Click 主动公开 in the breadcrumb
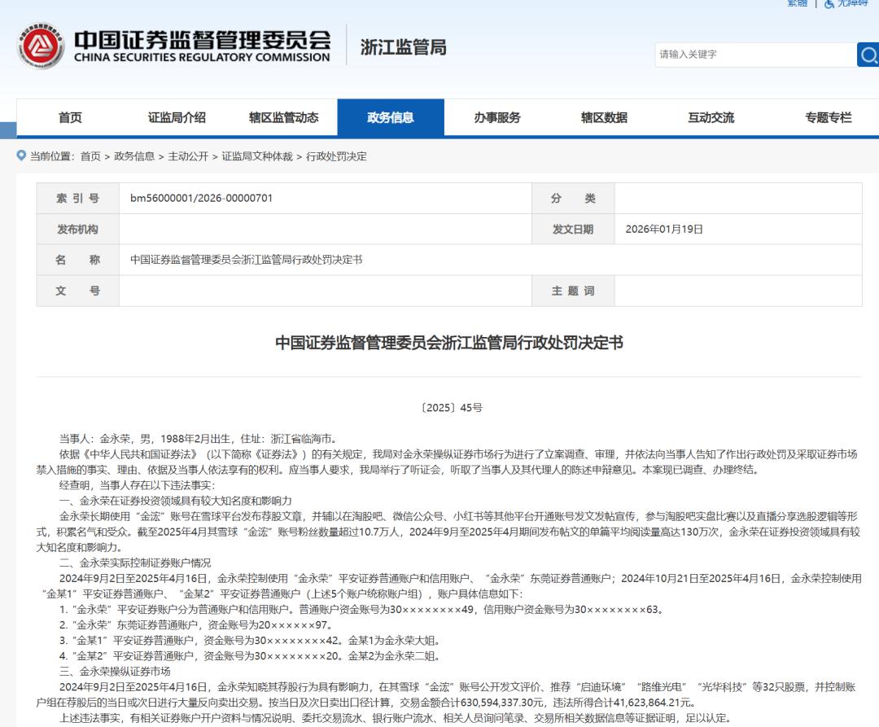Viewport: 879px width, 727px height. pos(188,156)
